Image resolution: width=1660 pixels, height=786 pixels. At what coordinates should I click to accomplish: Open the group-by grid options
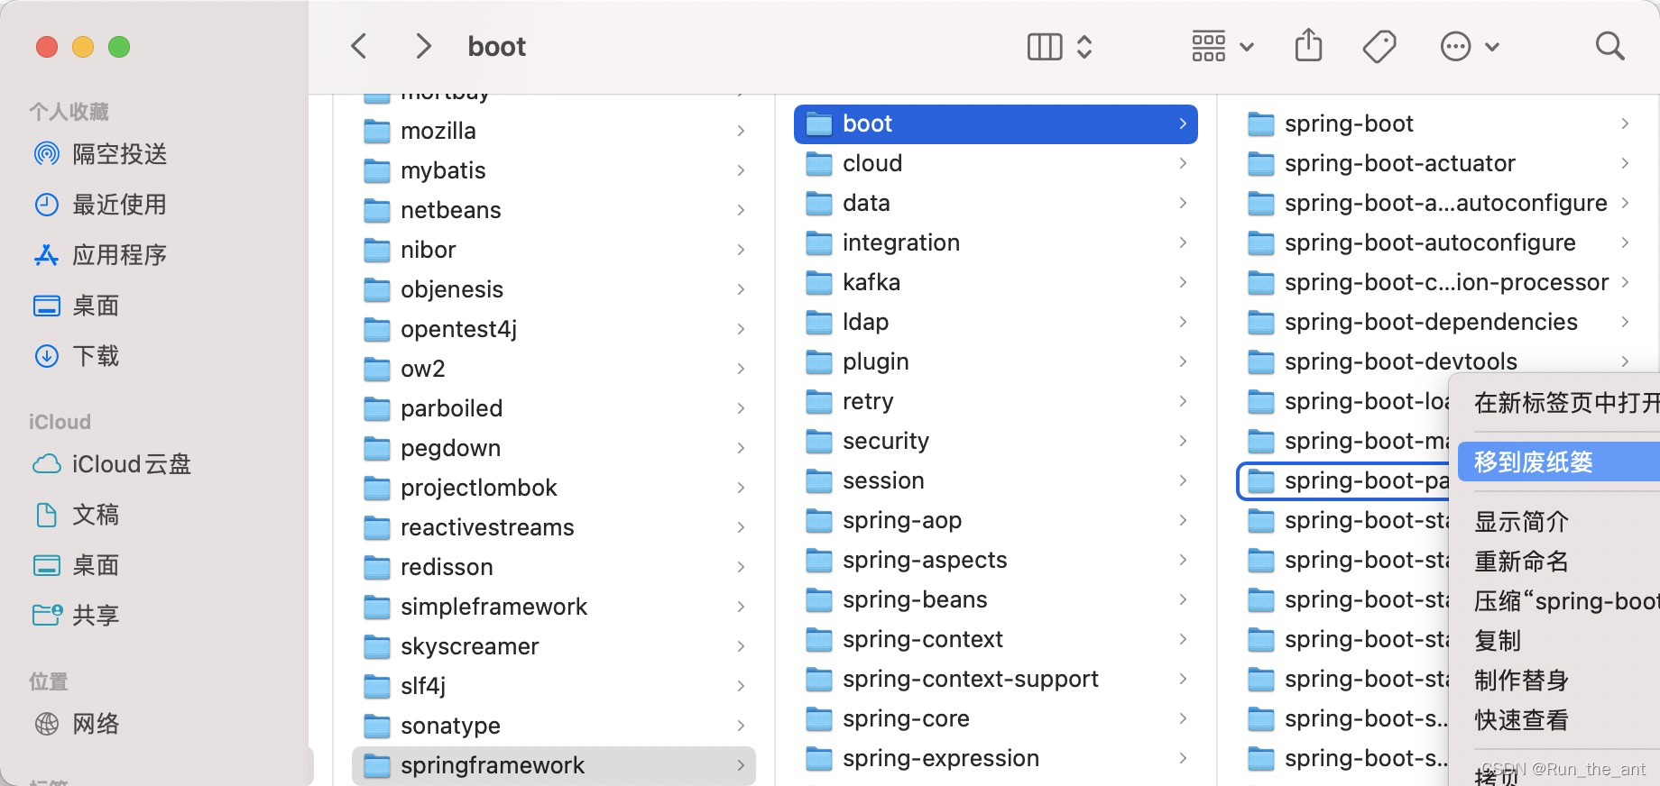click(x=1222, y=46)
